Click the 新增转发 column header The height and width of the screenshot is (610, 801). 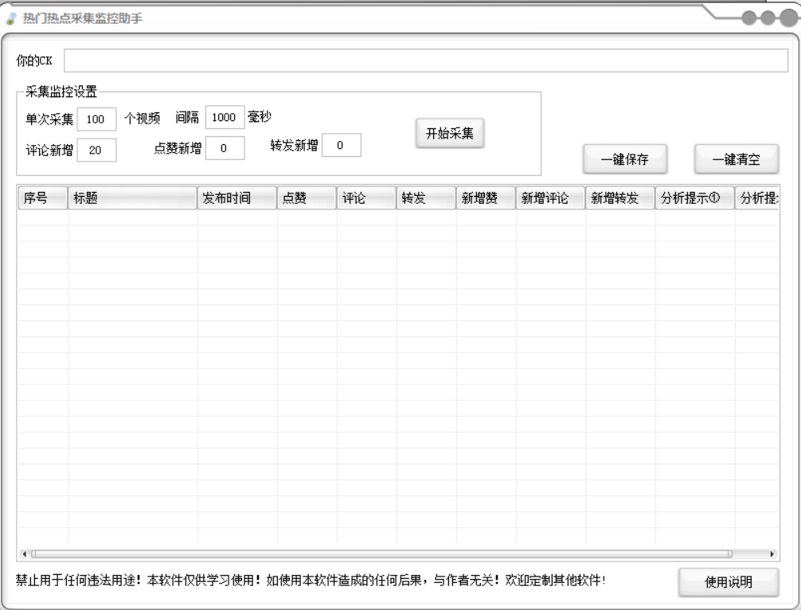pyautogui.click(x=619, y=199)
